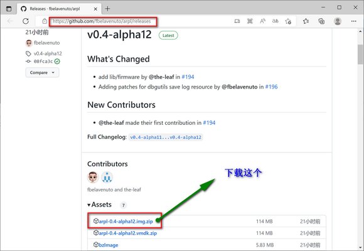This screenshot has width=364, height=251.
Task: Open the browser profile avatar
Action: click(x=338, y=21)
